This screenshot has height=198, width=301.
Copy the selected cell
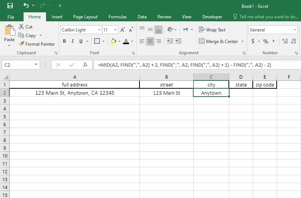pyautogui.click(x=27, y=36)
